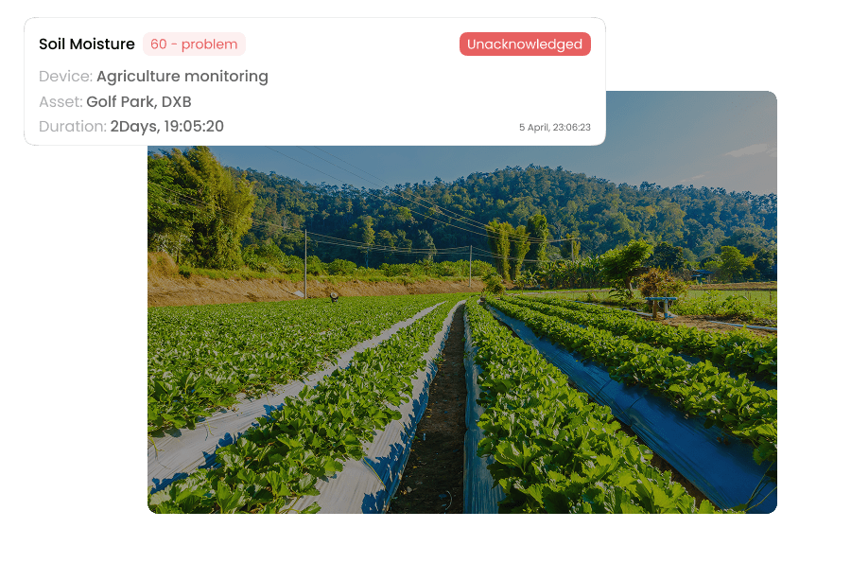The image size is (851, 564).
Task: Click the 5 April, 23:06:23 timestamp
Action: click(555, 127)
